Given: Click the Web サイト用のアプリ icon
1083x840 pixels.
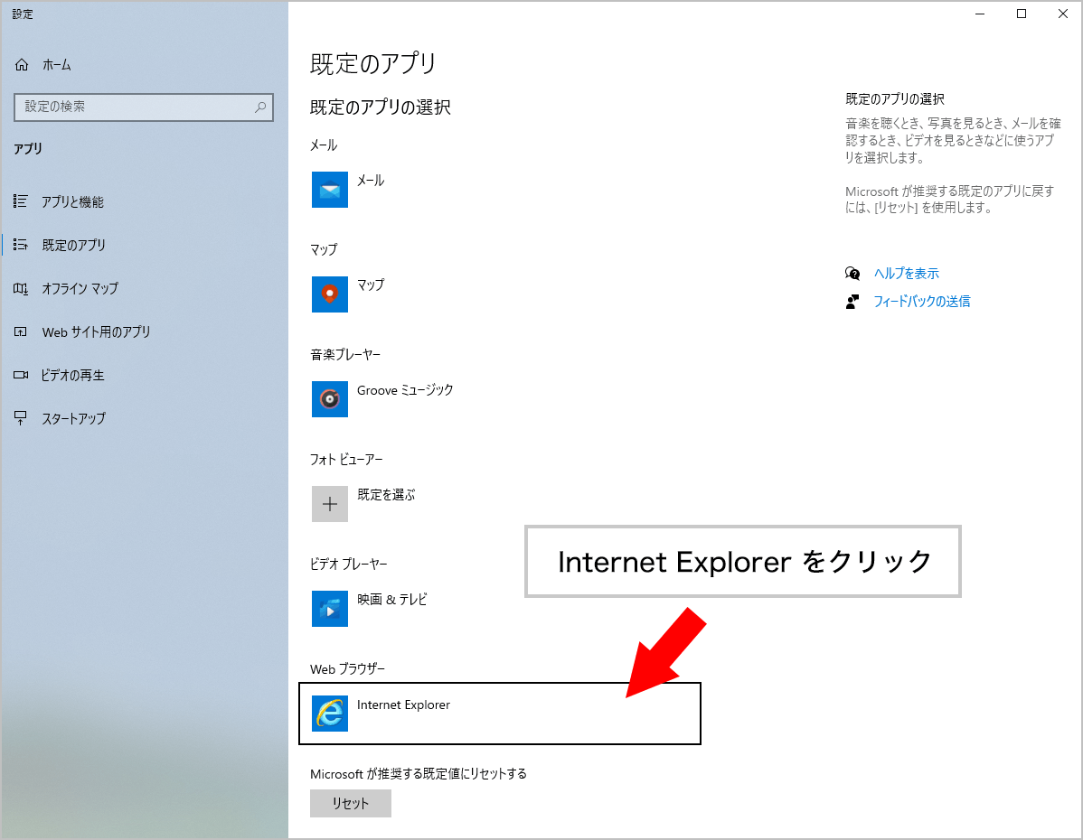Looking at the screenshot, I should (x=21, y=332).
